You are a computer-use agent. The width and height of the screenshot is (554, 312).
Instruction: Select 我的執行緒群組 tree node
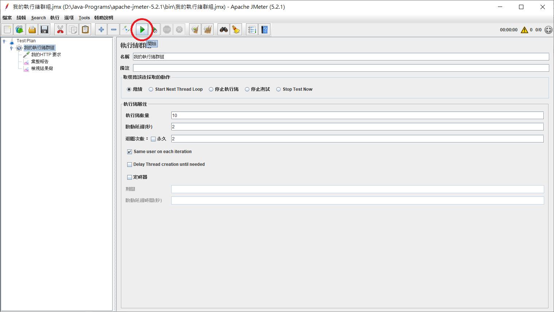(x=39, y=48)
